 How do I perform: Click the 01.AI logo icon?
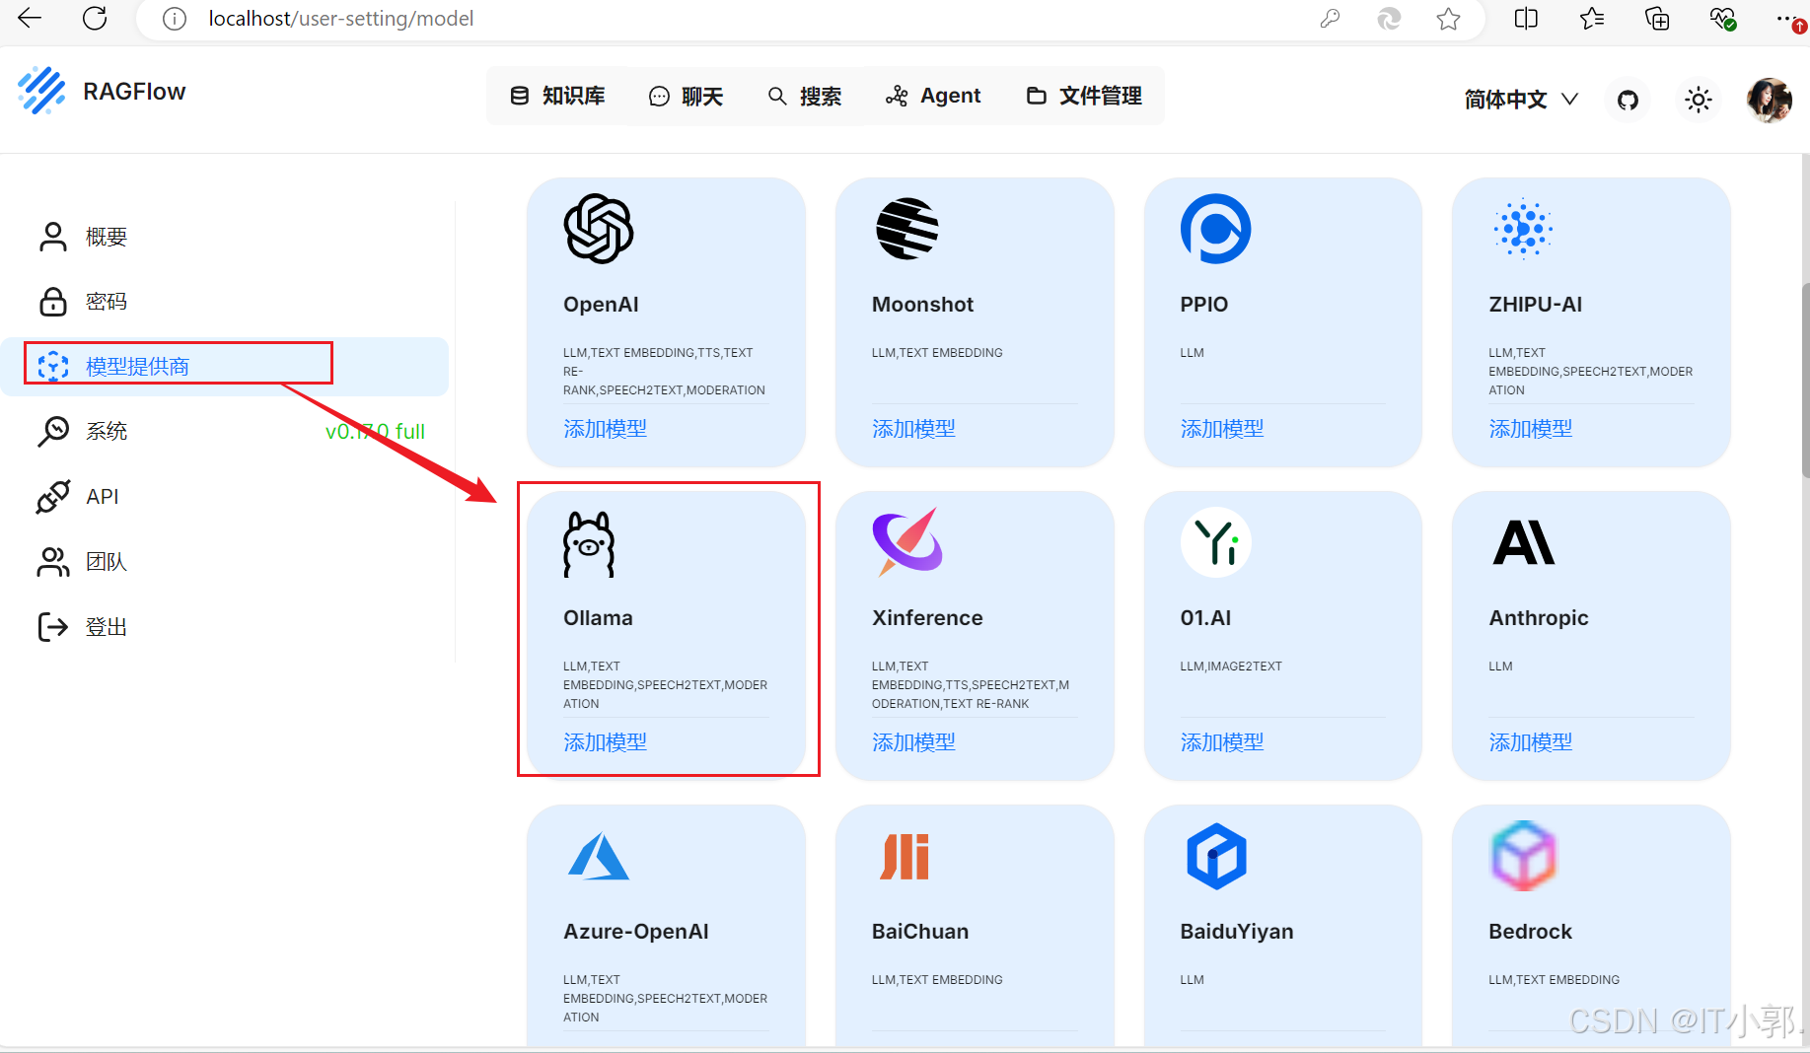(x=1216, y=542)
